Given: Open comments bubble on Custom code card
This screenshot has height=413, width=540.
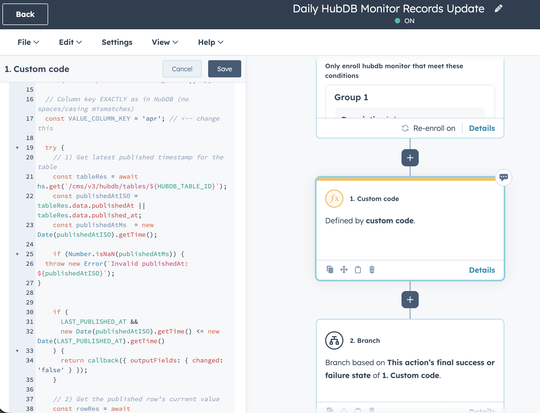Looking at the screenshot, I should click(503, 177).
